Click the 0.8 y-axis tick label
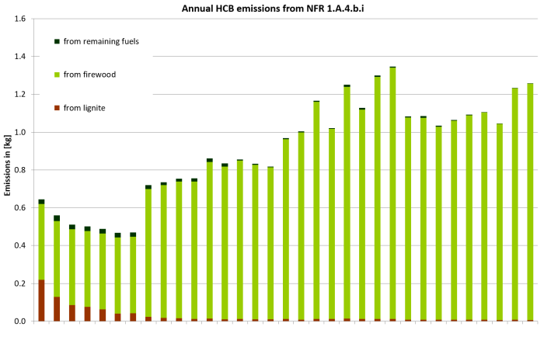Image resolution: width=544 pixels, height=351 pixels. pos(20,170)
